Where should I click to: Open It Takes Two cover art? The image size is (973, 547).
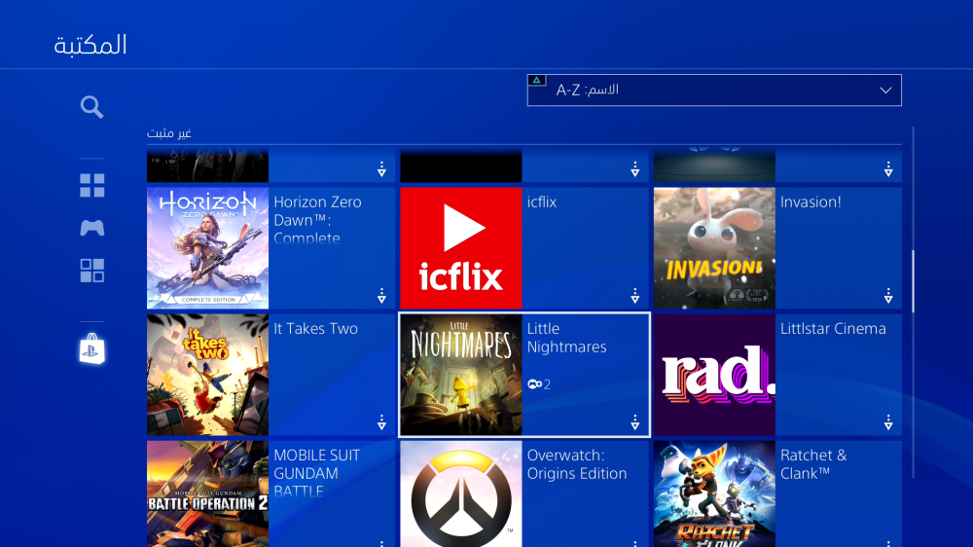click(208, 375)
